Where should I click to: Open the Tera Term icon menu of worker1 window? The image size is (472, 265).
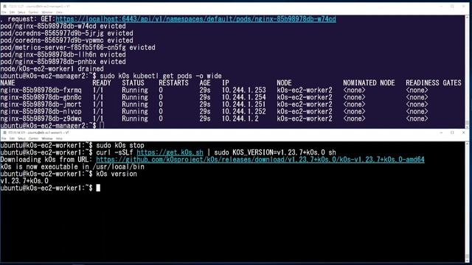coord(4,132)
